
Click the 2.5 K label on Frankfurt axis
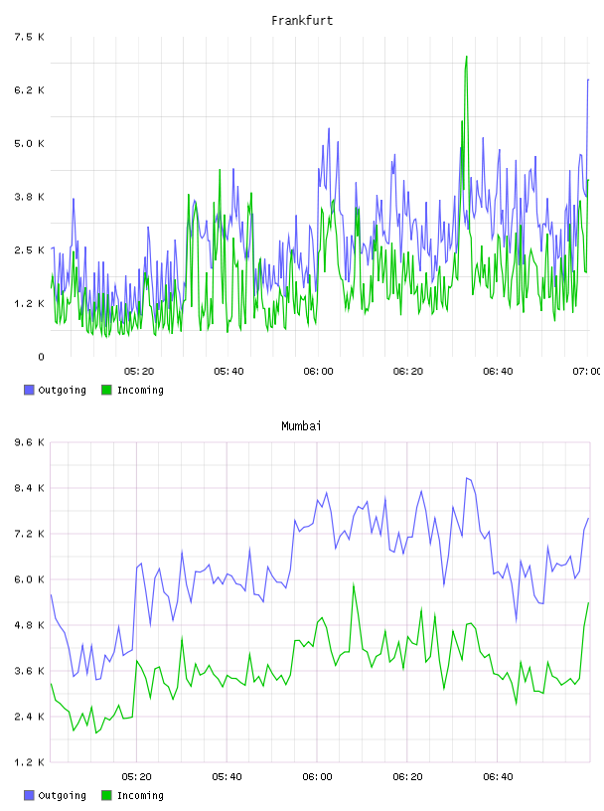click(29, 249)
